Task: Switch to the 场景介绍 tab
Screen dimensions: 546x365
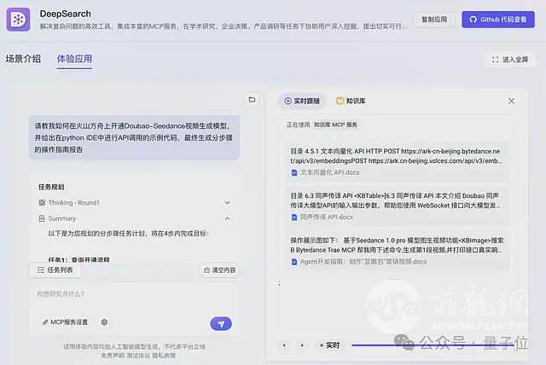Action: (x=23, y=59)
